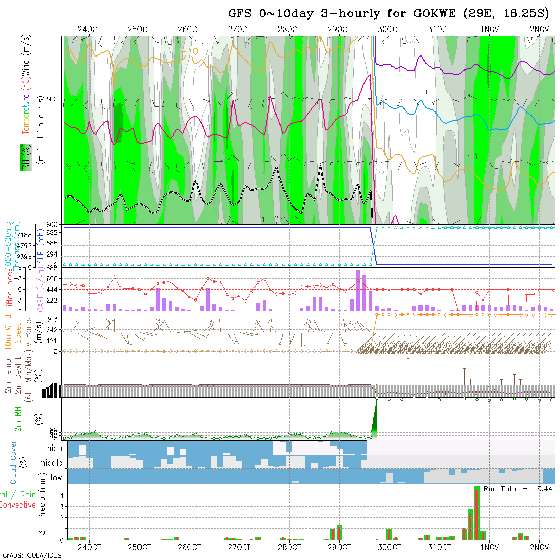Click the 27OCT label on the top axis

[x=239, y=30]
